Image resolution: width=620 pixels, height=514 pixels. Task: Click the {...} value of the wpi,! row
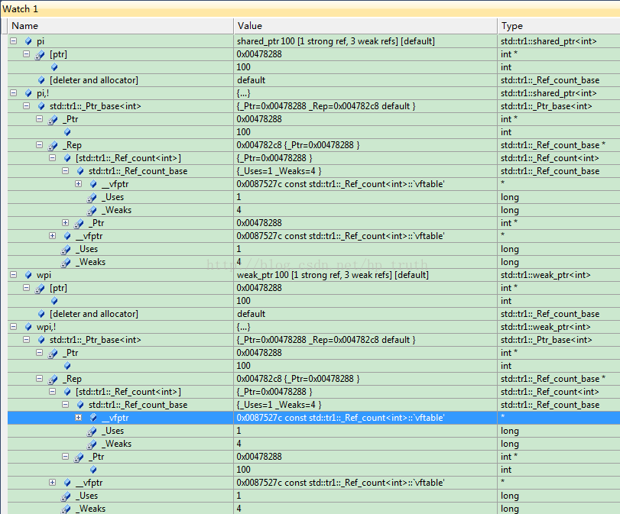pyautogui.click(x=243, y=327)
